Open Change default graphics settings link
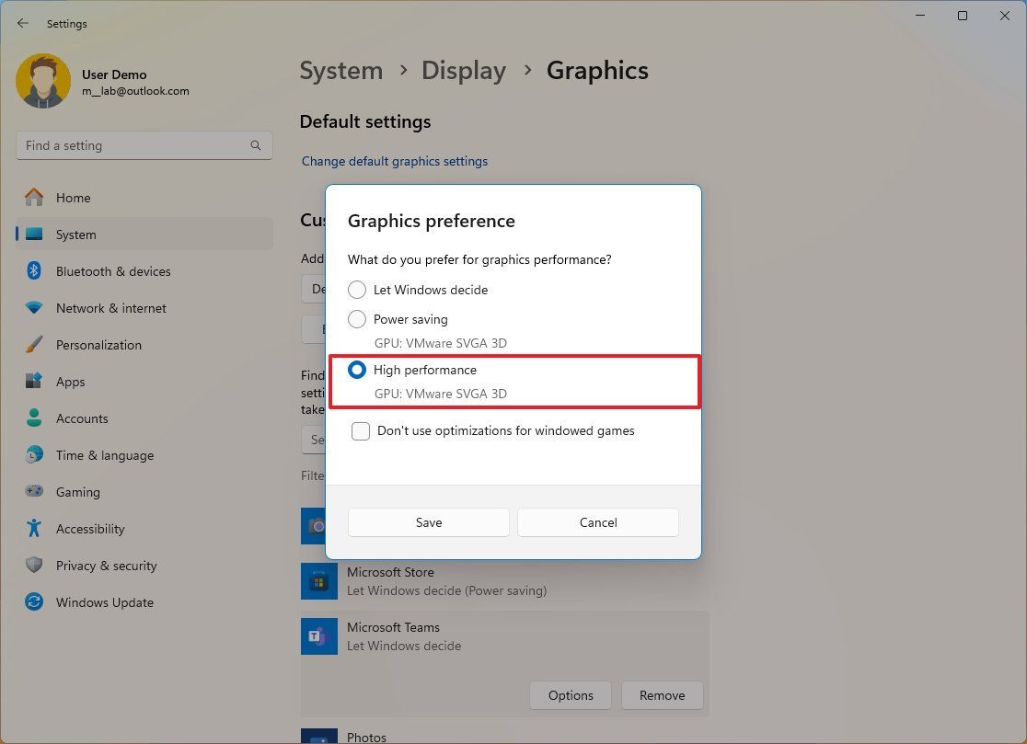This screenshot has width=1027, height=744. (x=394, y=161)
